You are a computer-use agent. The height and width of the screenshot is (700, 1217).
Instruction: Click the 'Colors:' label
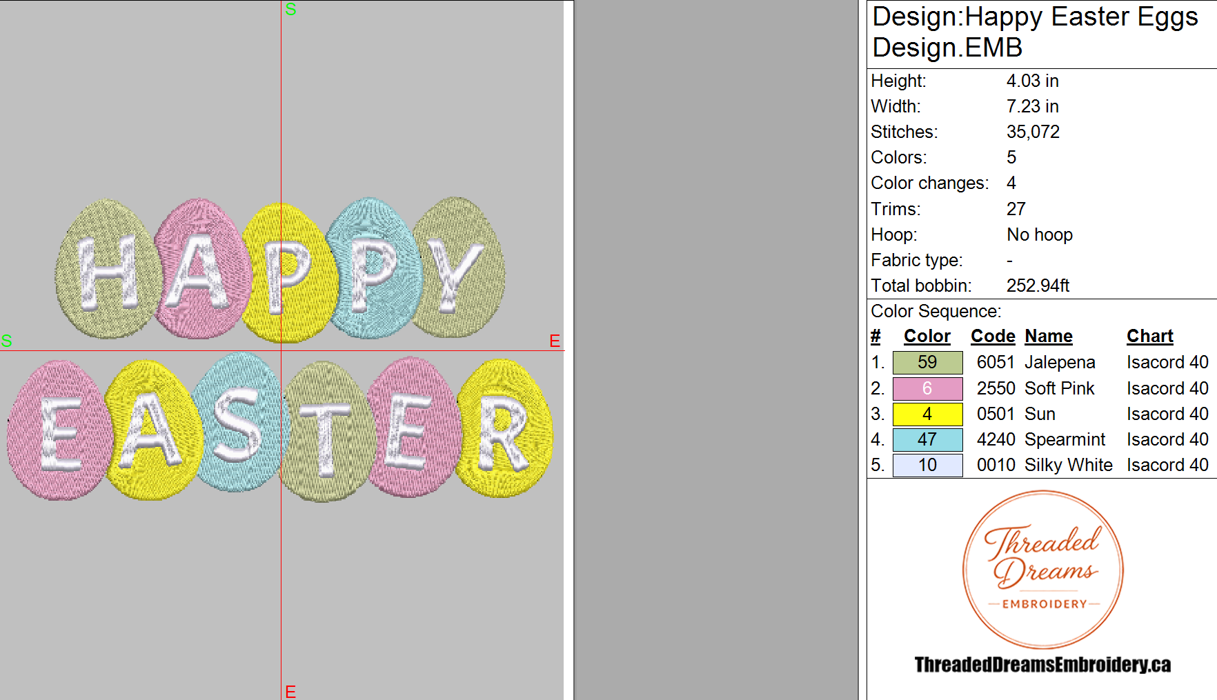point(898,157)
